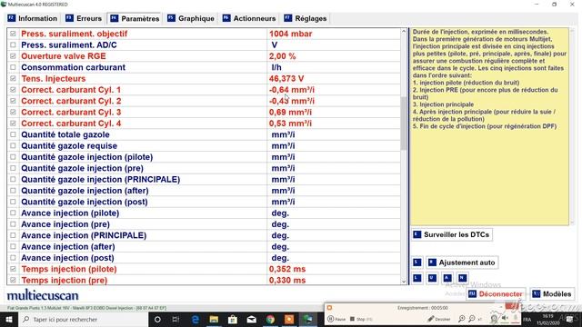Enable Quantité gazole injection (pre)

point(13,168)
